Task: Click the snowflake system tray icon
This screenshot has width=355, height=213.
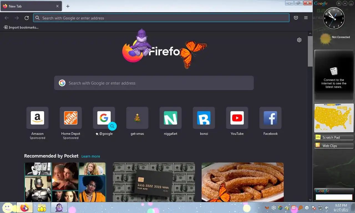Action: tap(274, 207)
